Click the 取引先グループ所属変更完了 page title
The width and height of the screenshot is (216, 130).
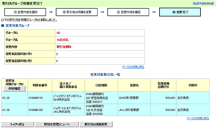22,4
